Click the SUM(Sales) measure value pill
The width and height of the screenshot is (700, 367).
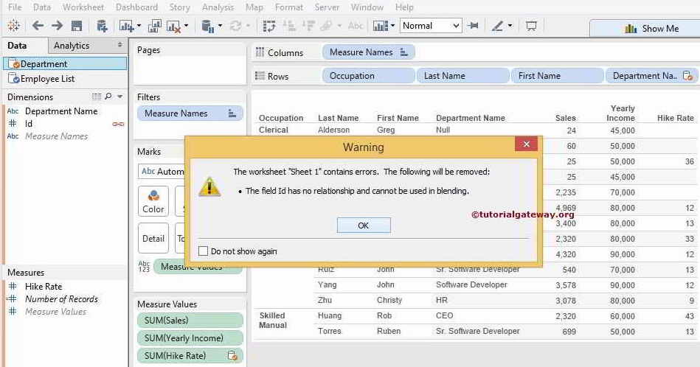pyautogui.click(x=190, y=320)
